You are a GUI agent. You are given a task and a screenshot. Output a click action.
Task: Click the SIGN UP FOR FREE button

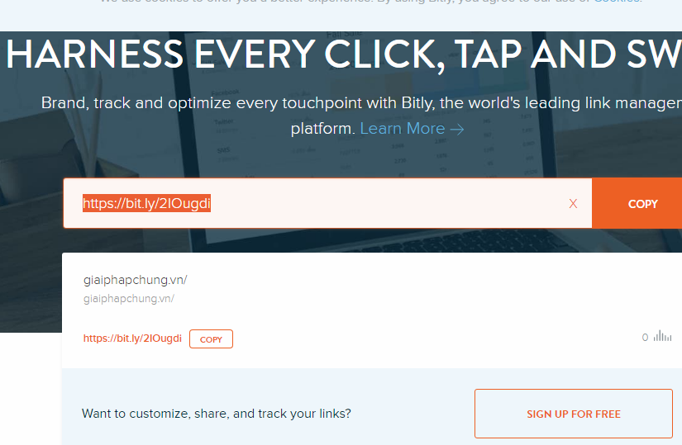[573, 414]
